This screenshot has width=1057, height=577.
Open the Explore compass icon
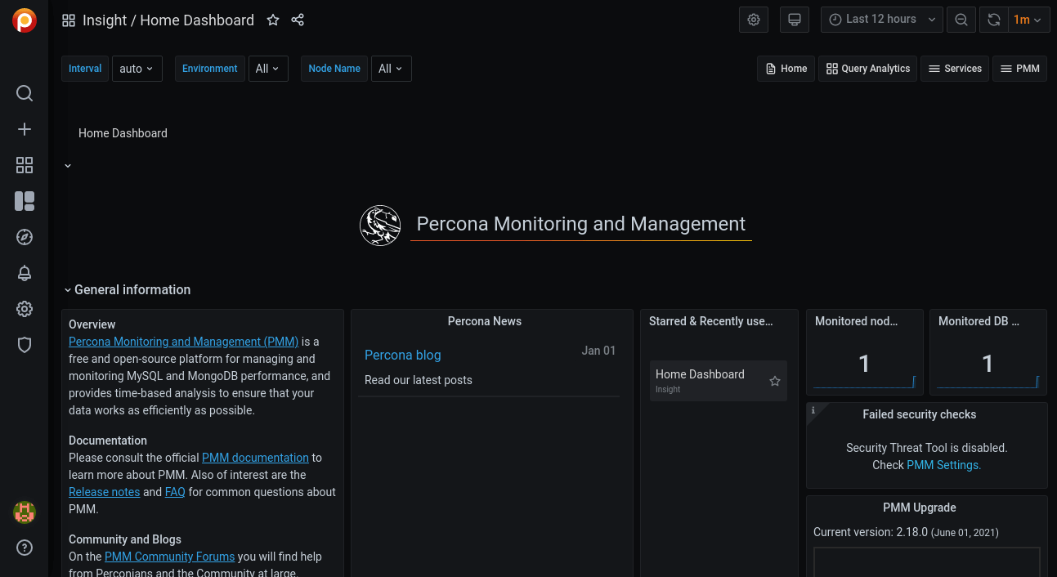[x=25, y=237]
